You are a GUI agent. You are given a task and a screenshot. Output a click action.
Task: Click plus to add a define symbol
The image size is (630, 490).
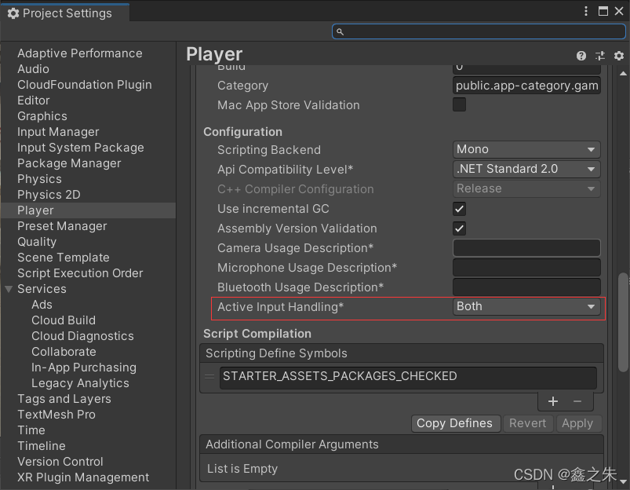click(552, 401)
